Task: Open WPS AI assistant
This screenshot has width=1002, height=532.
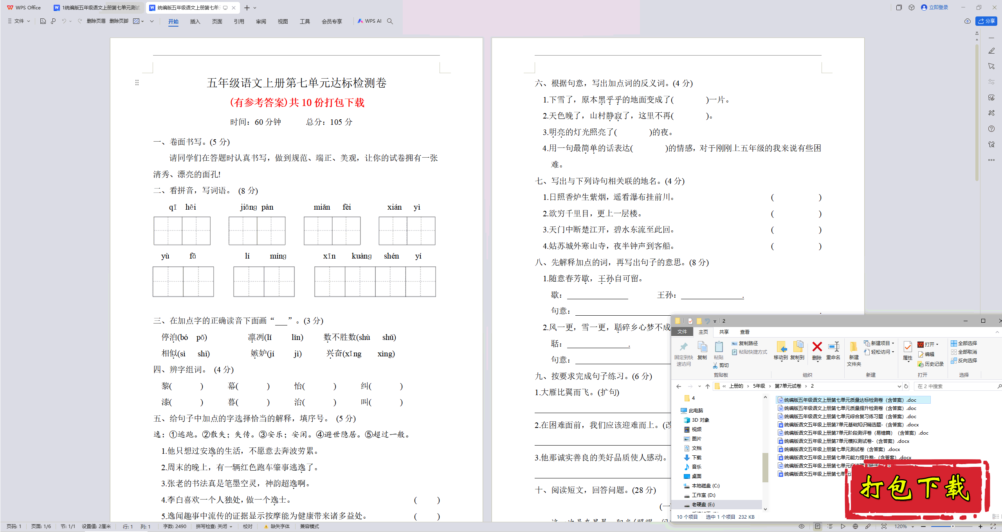Action: [369, 21]
